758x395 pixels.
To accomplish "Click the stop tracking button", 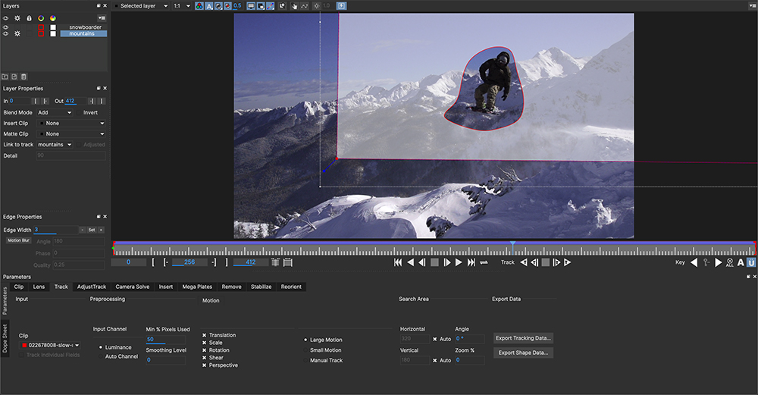I will click(544, 262).
